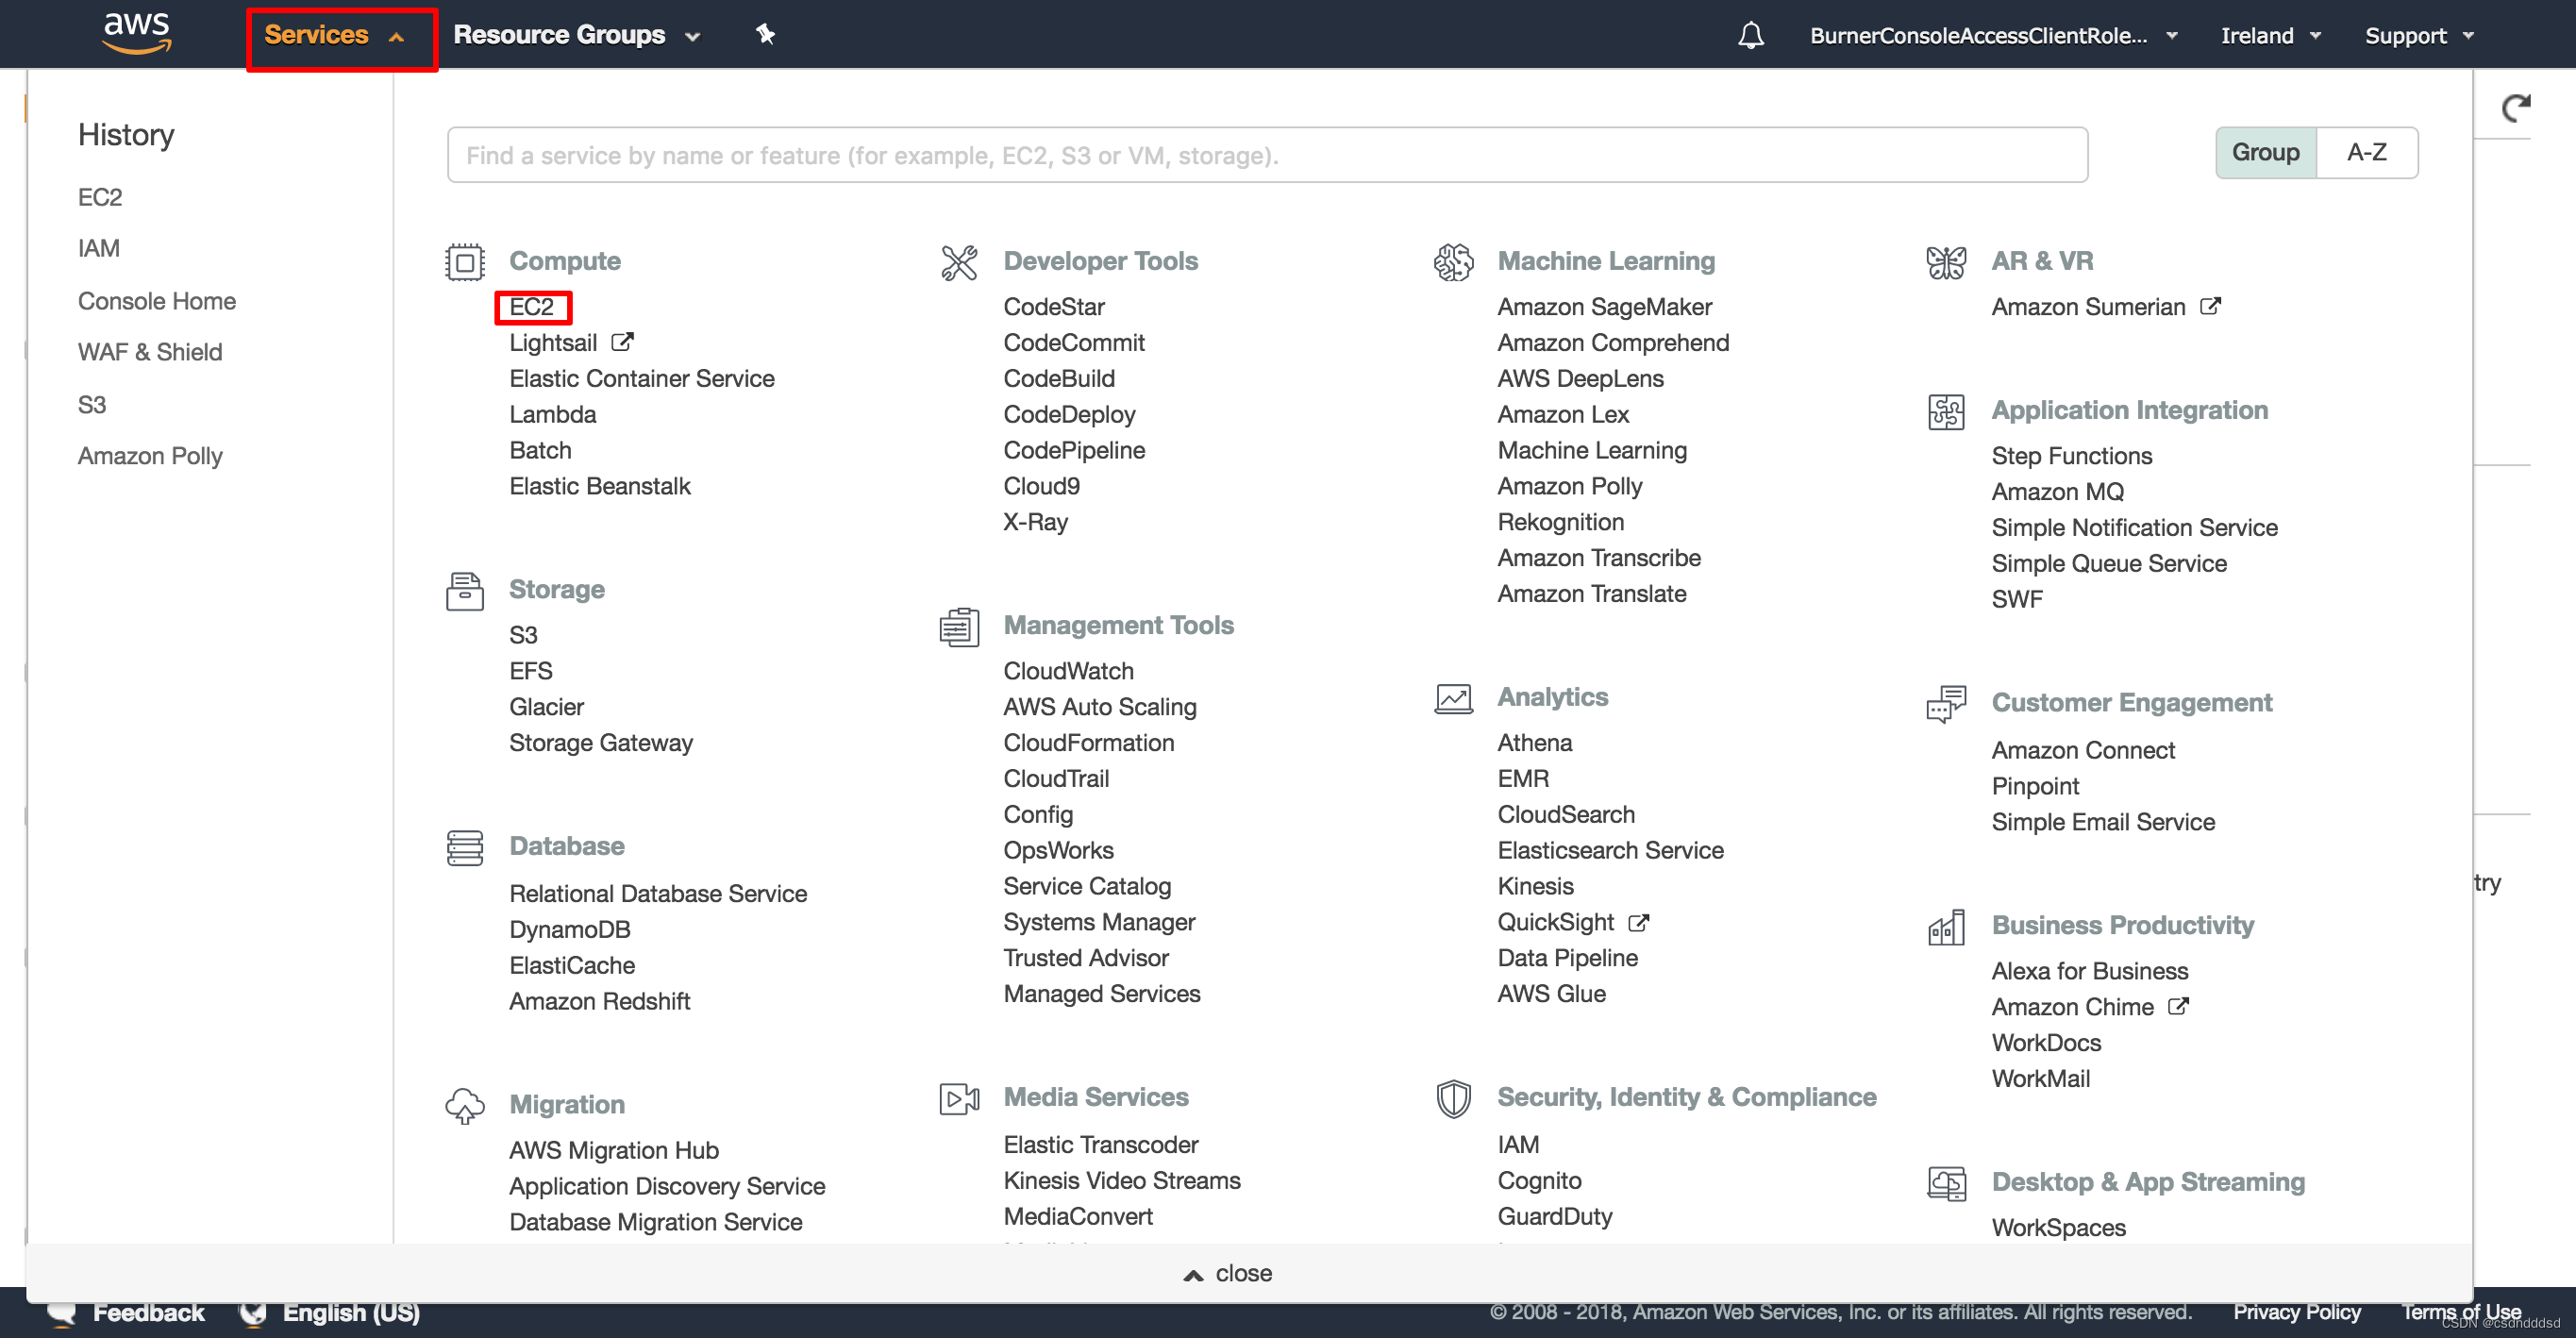Click the Lightsail external link icon

[622, 342]
